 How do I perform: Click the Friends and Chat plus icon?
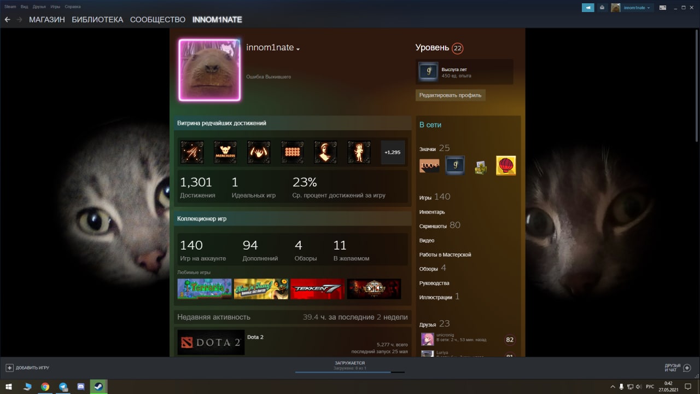687,368
